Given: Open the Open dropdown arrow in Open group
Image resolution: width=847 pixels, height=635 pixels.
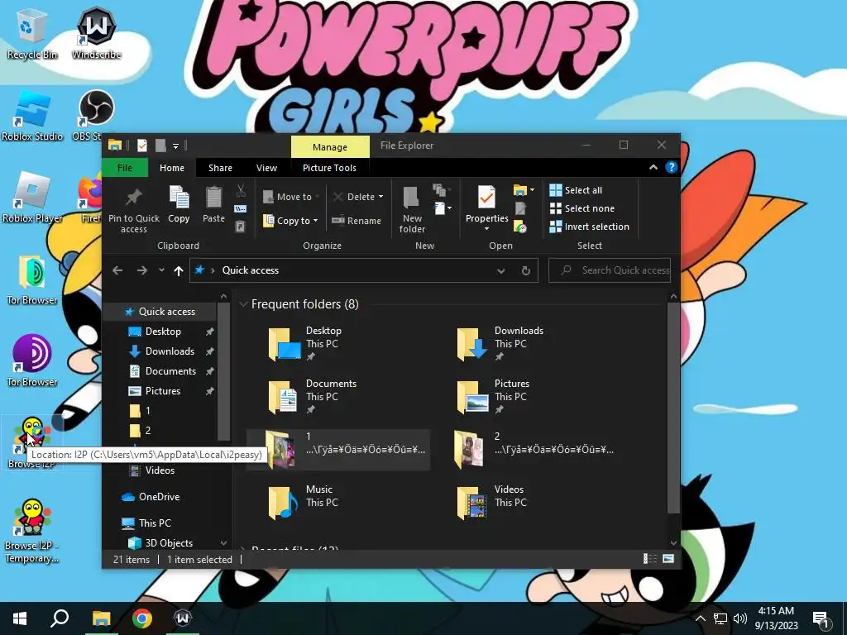Looking at the screenshot, I should [x=532, y=190].
